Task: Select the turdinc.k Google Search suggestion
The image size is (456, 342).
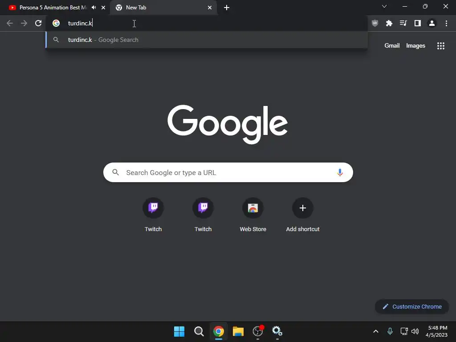Action: tap(207, 40)
